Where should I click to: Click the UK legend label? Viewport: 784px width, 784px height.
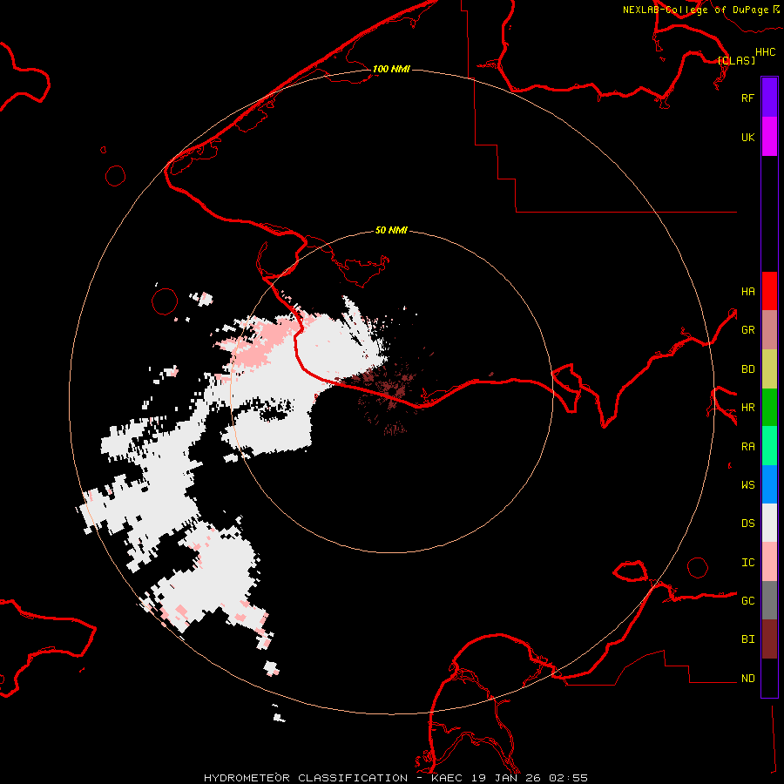tap(747, 137)
